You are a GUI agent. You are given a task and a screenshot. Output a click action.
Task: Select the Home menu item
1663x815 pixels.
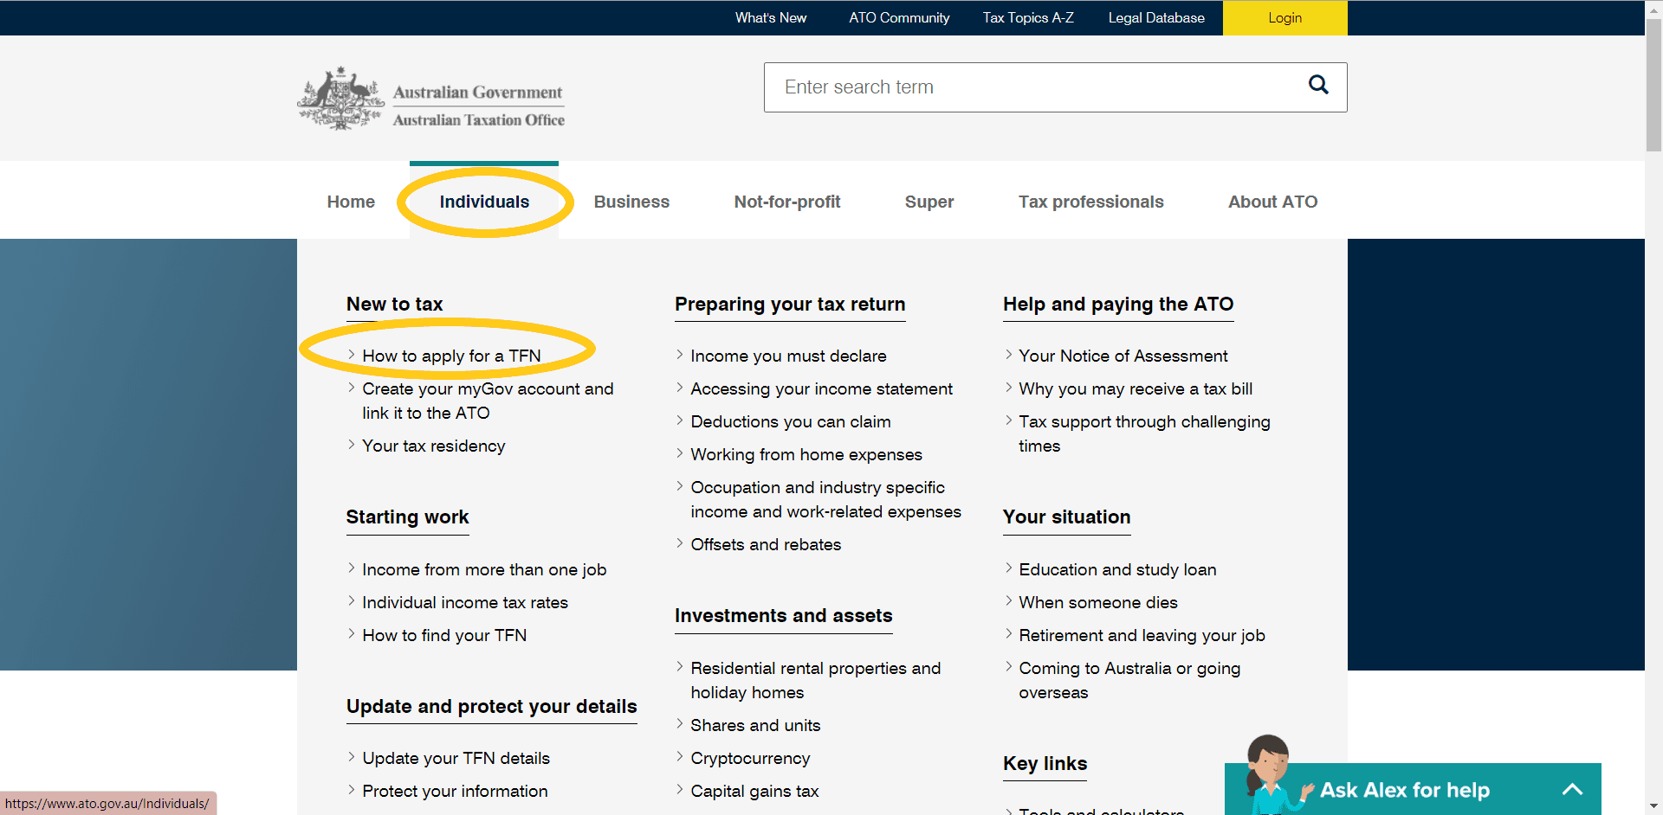pos(351,202)
